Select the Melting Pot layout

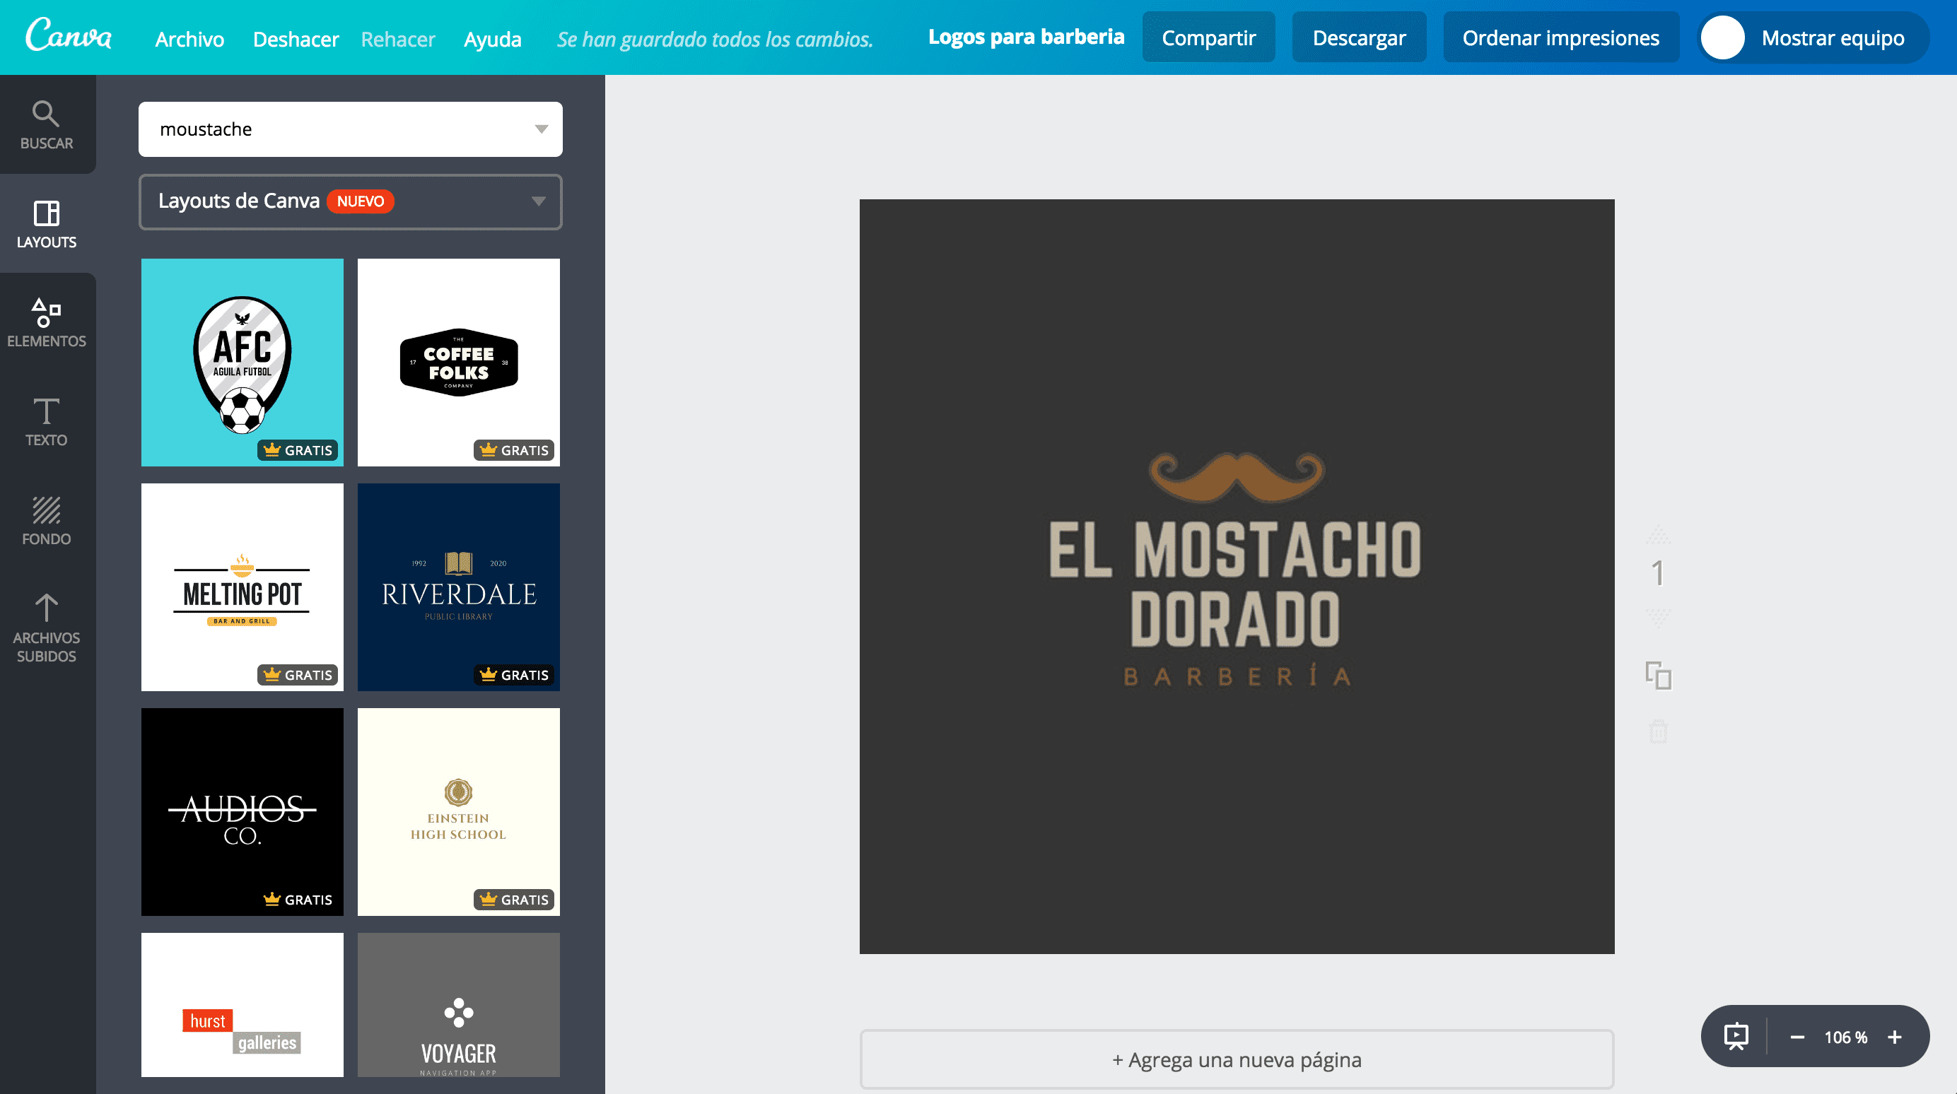click(243, 587)
